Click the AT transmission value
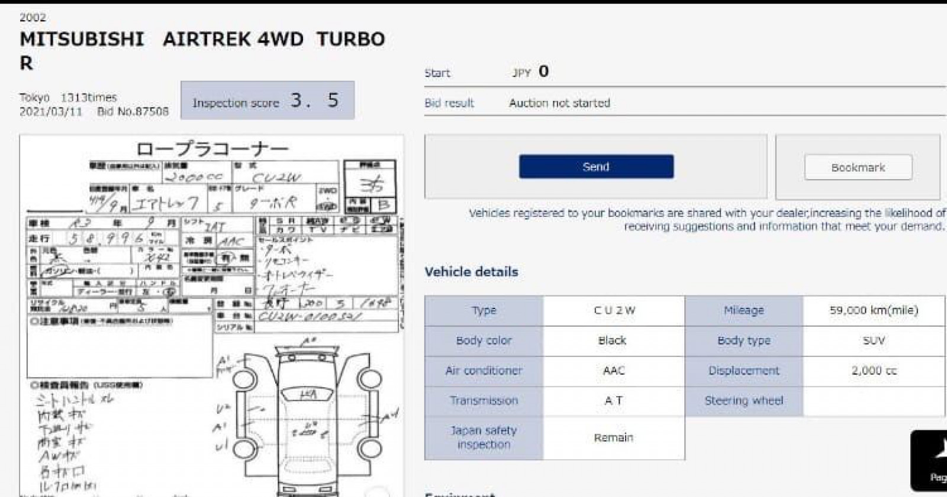 point(614,401)
